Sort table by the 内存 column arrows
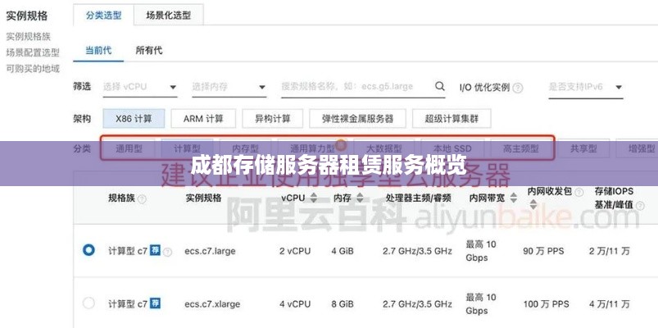Screen dimensions: 658x328 (359, 198)
